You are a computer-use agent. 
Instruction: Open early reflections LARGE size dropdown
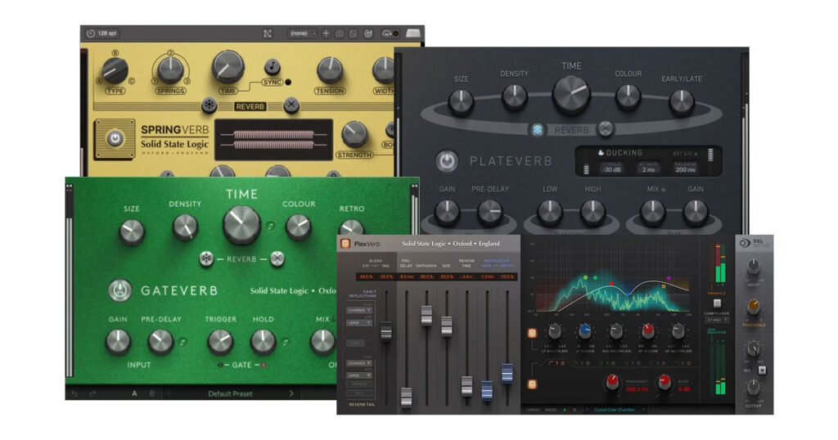tap(359, 322)
